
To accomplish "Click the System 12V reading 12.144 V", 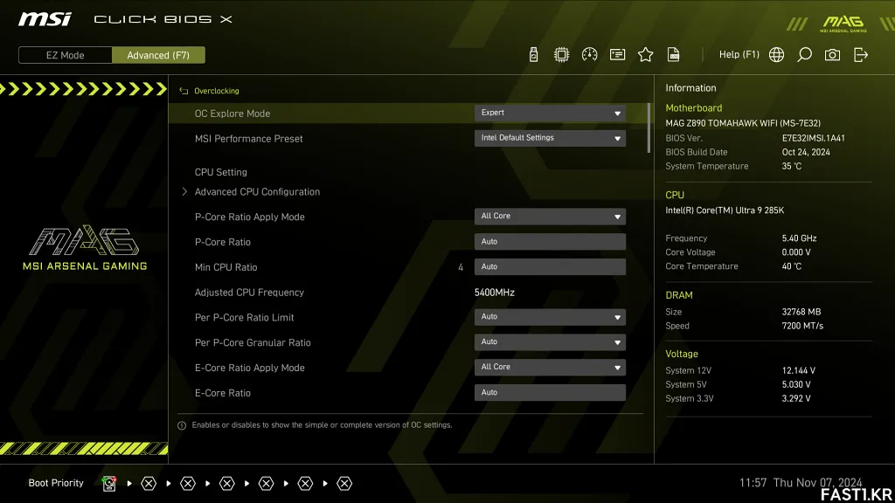I will 799,370.
